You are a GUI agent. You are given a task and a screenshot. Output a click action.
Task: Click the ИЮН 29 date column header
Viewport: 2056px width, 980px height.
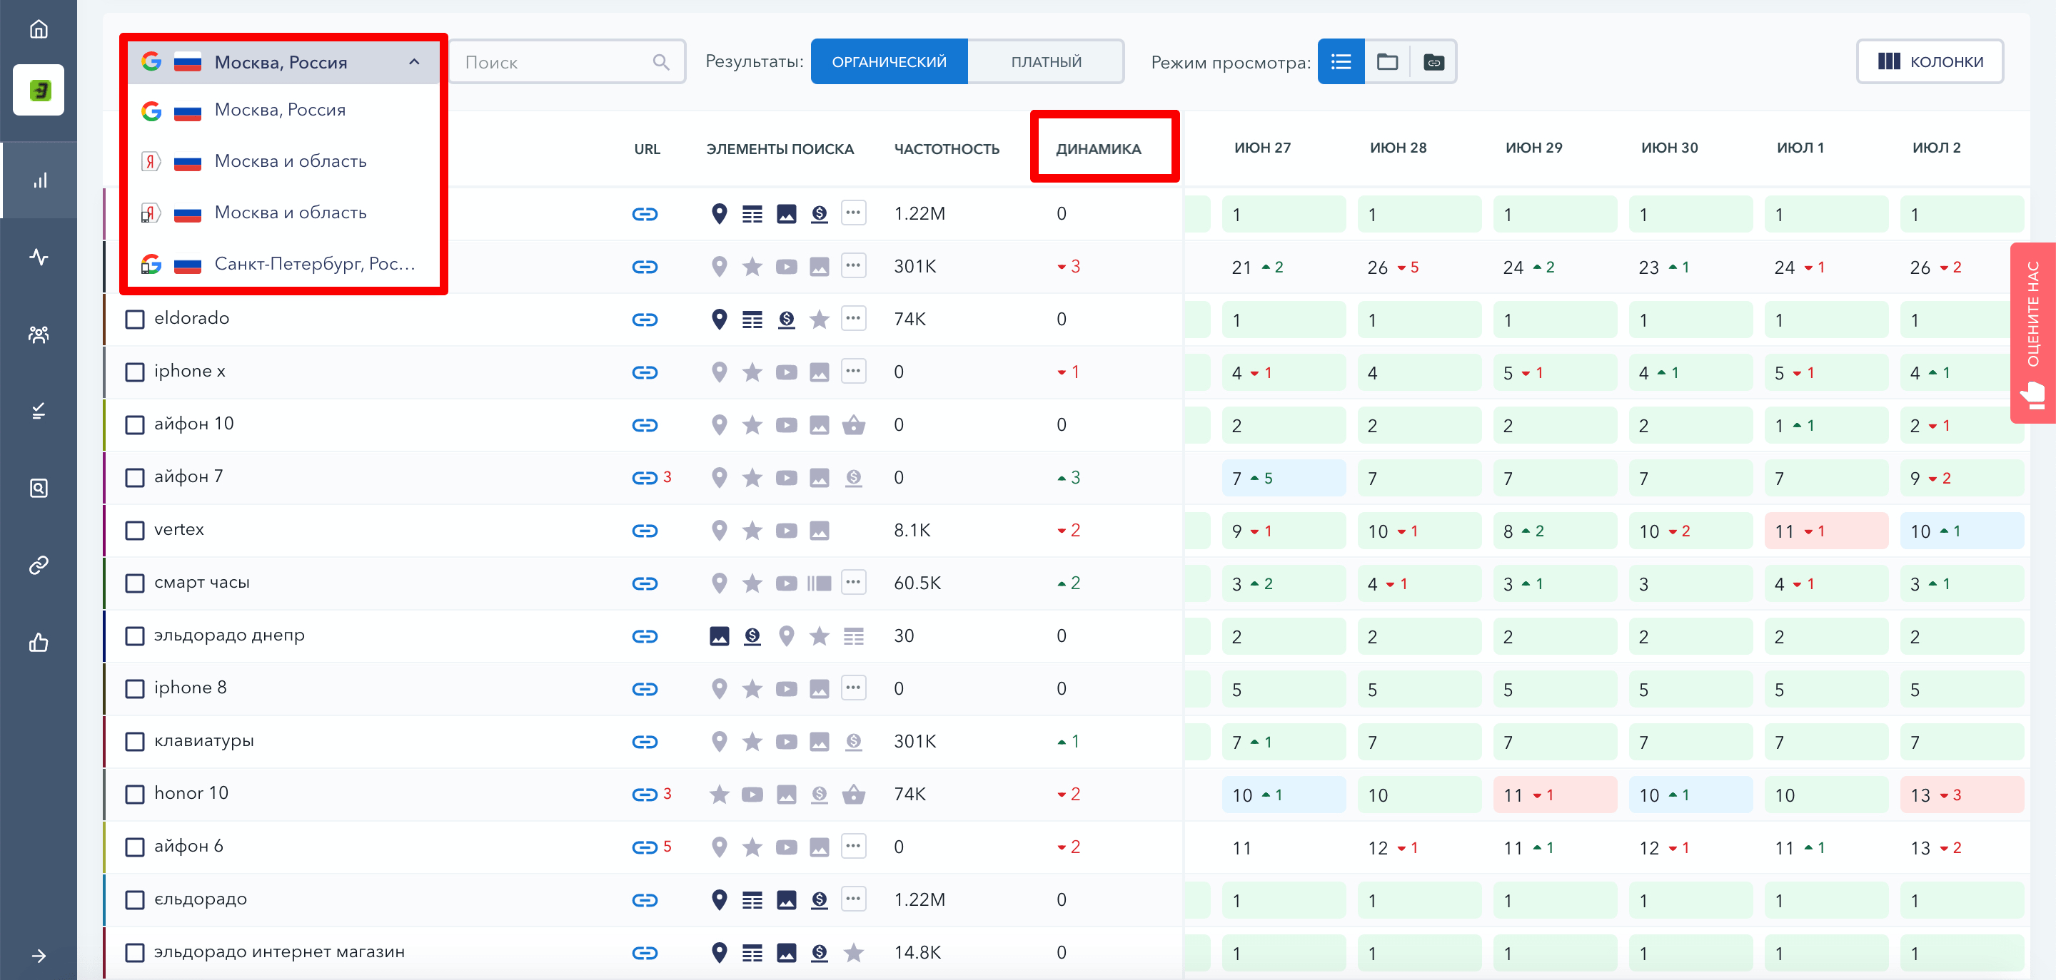click(1533, 148)
